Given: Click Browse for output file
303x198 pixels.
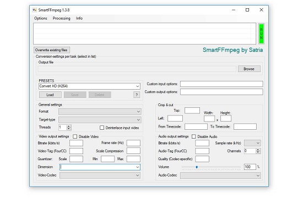Looking at the screenshot, I should (249, 69).
